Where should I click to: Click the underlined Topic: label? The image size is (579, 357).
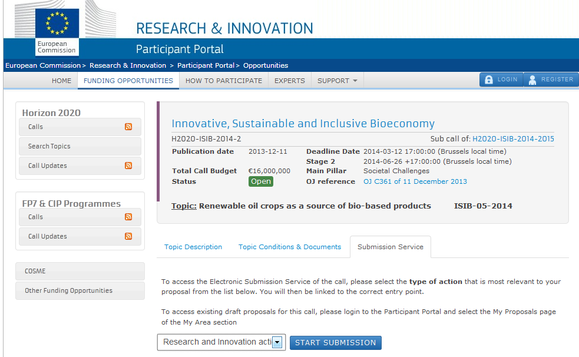click(x=184, y=206)
